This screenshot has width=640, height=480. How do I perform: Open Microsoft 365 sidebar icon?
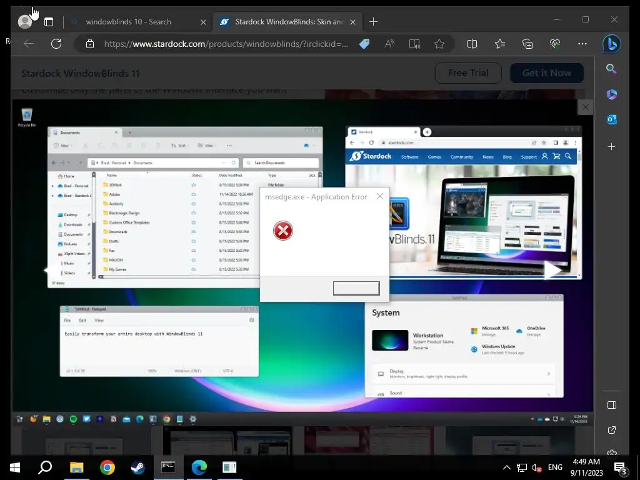(611, 94)
